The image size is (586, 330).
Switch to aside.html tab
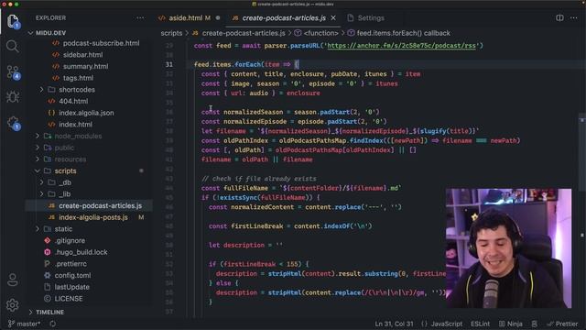(185, 18)
